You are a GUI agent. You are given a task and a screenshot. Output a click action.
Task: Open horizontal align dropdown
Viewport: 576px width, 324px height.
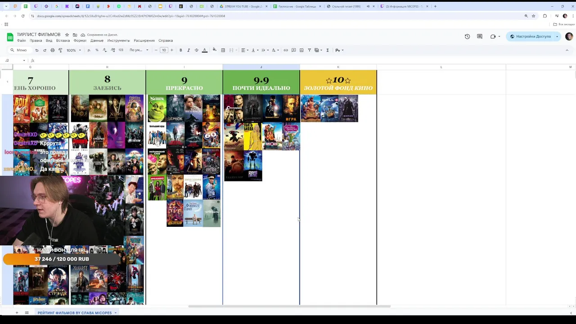pyautogui.click(x=244, y=50)
